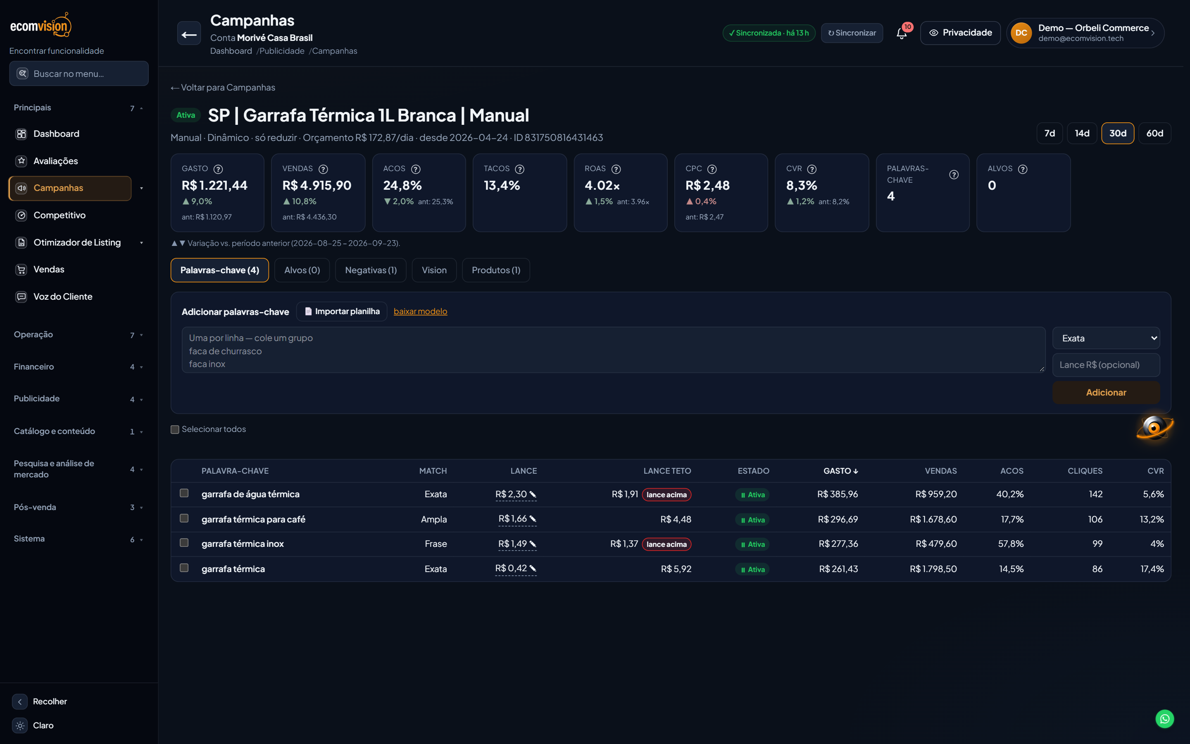Viewport: 1190px width, 744px height.
Task: Click the Buscar no menu search field
Action: tap(79, 73)
